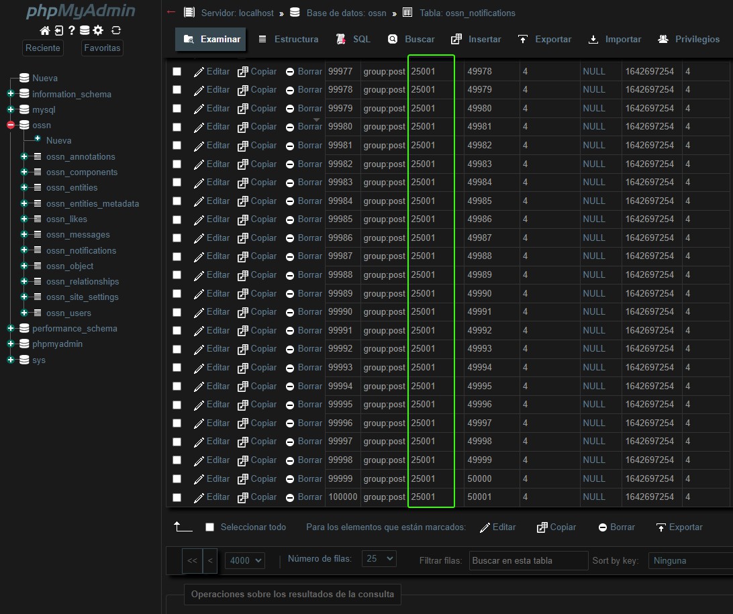Check the checkbox for row 99980
Screen dimensions: 733x614
coord(177,127)
